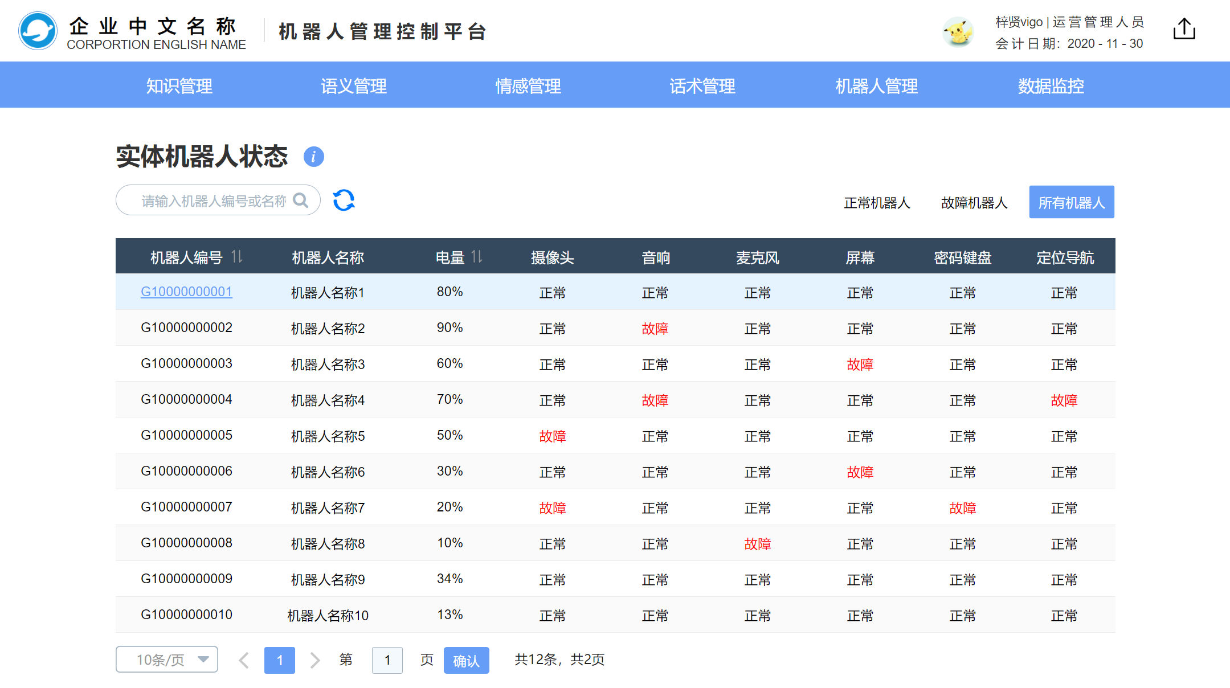Filter to show 故障机器人 only
Screen dimensions: 1230x688
(974, 203)
